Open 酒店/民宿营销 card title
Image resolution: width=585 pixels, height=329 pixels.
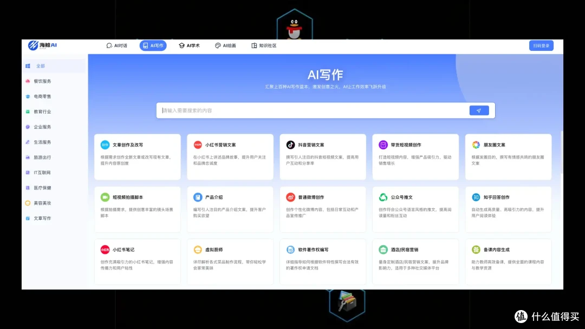pos(405,250)
